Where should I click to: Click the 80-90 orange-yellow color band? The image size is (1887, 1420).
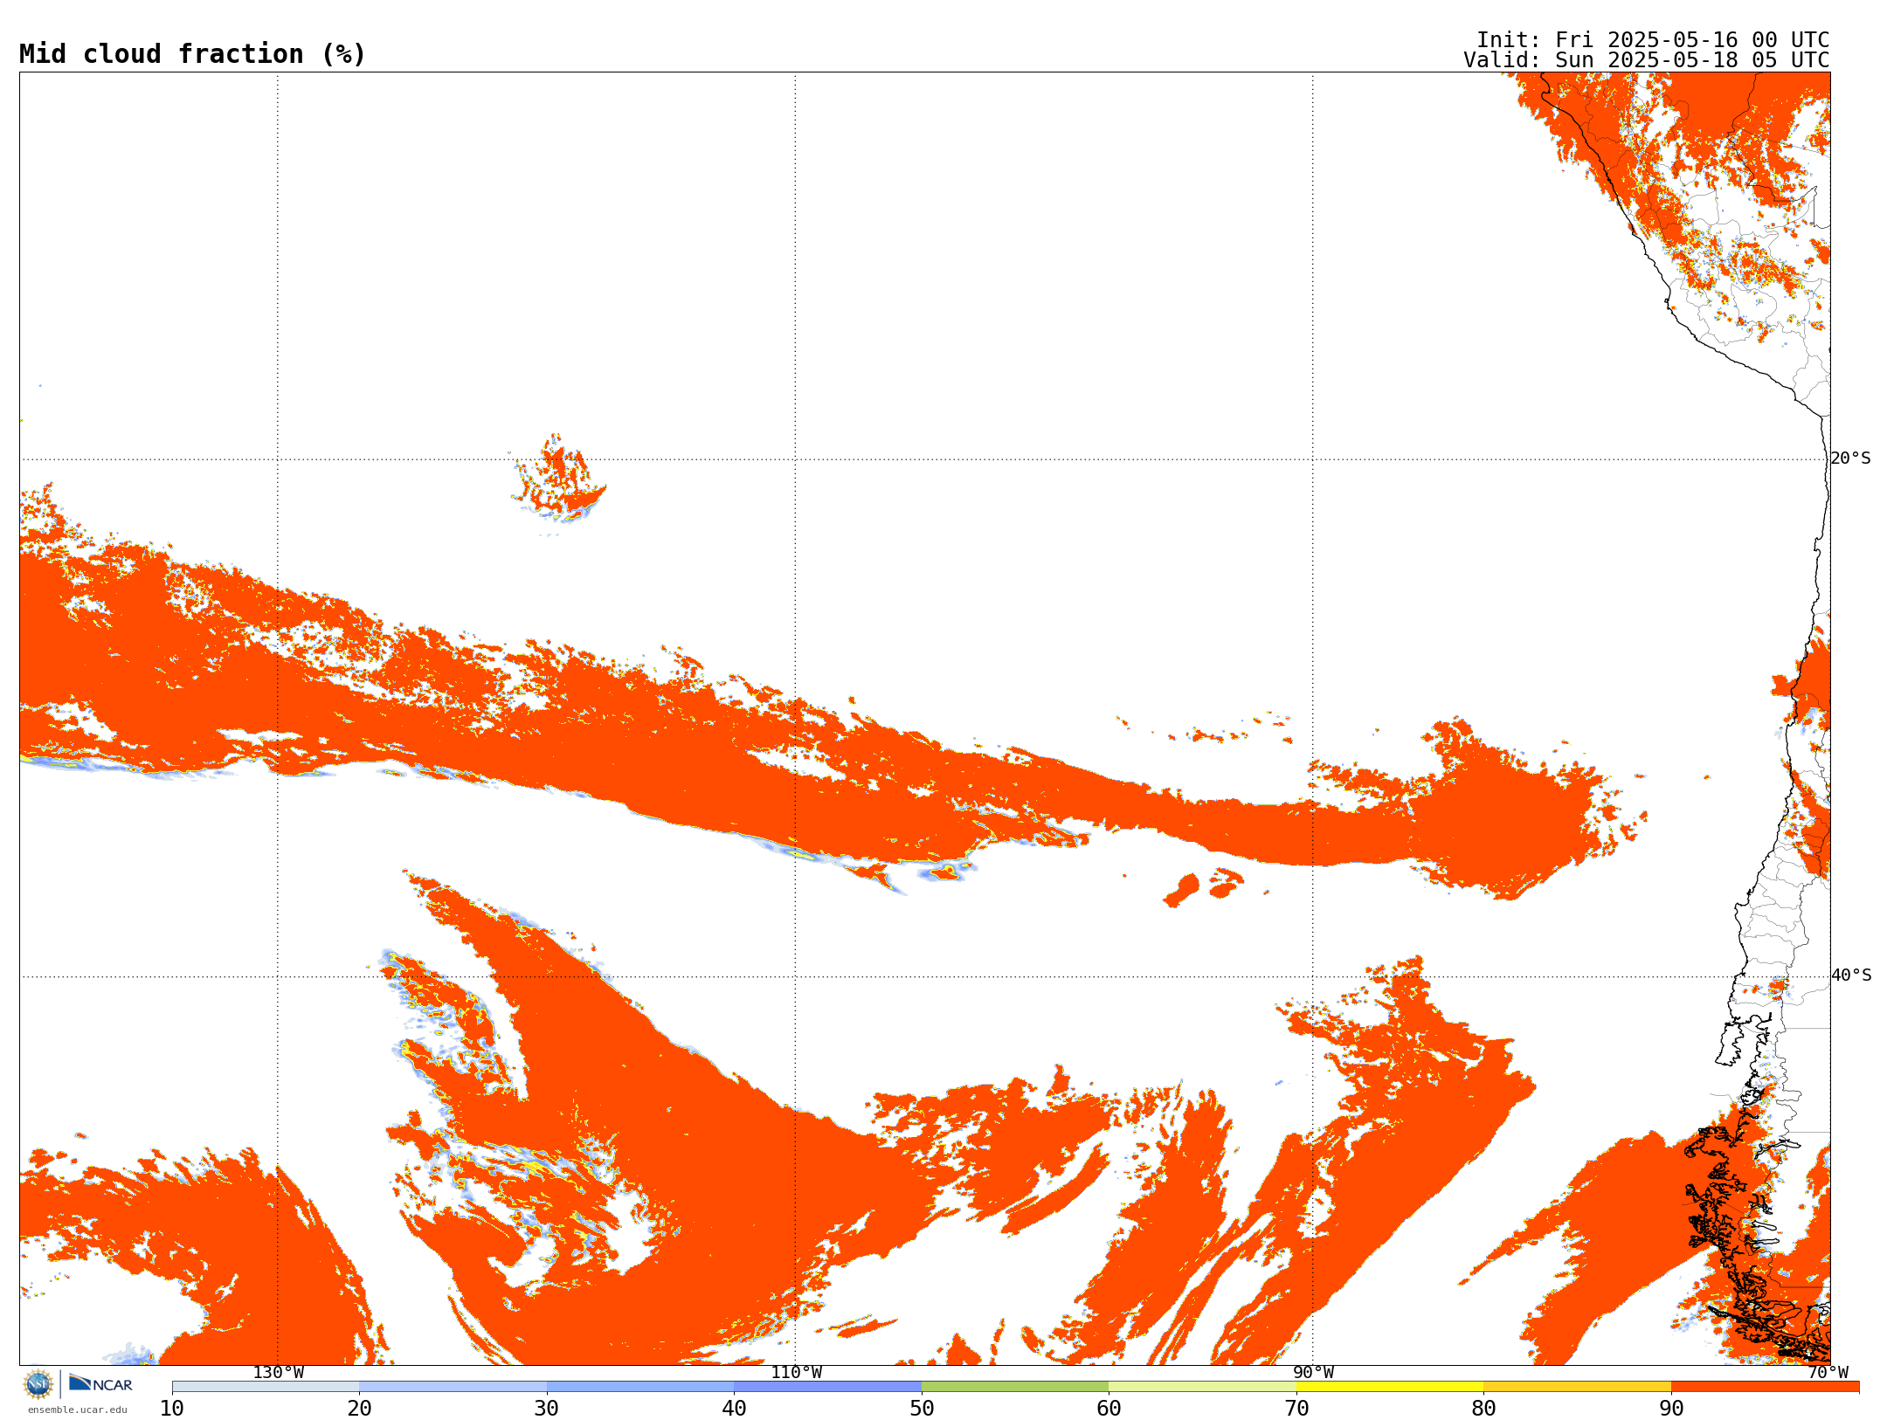click(1577, 1387)
